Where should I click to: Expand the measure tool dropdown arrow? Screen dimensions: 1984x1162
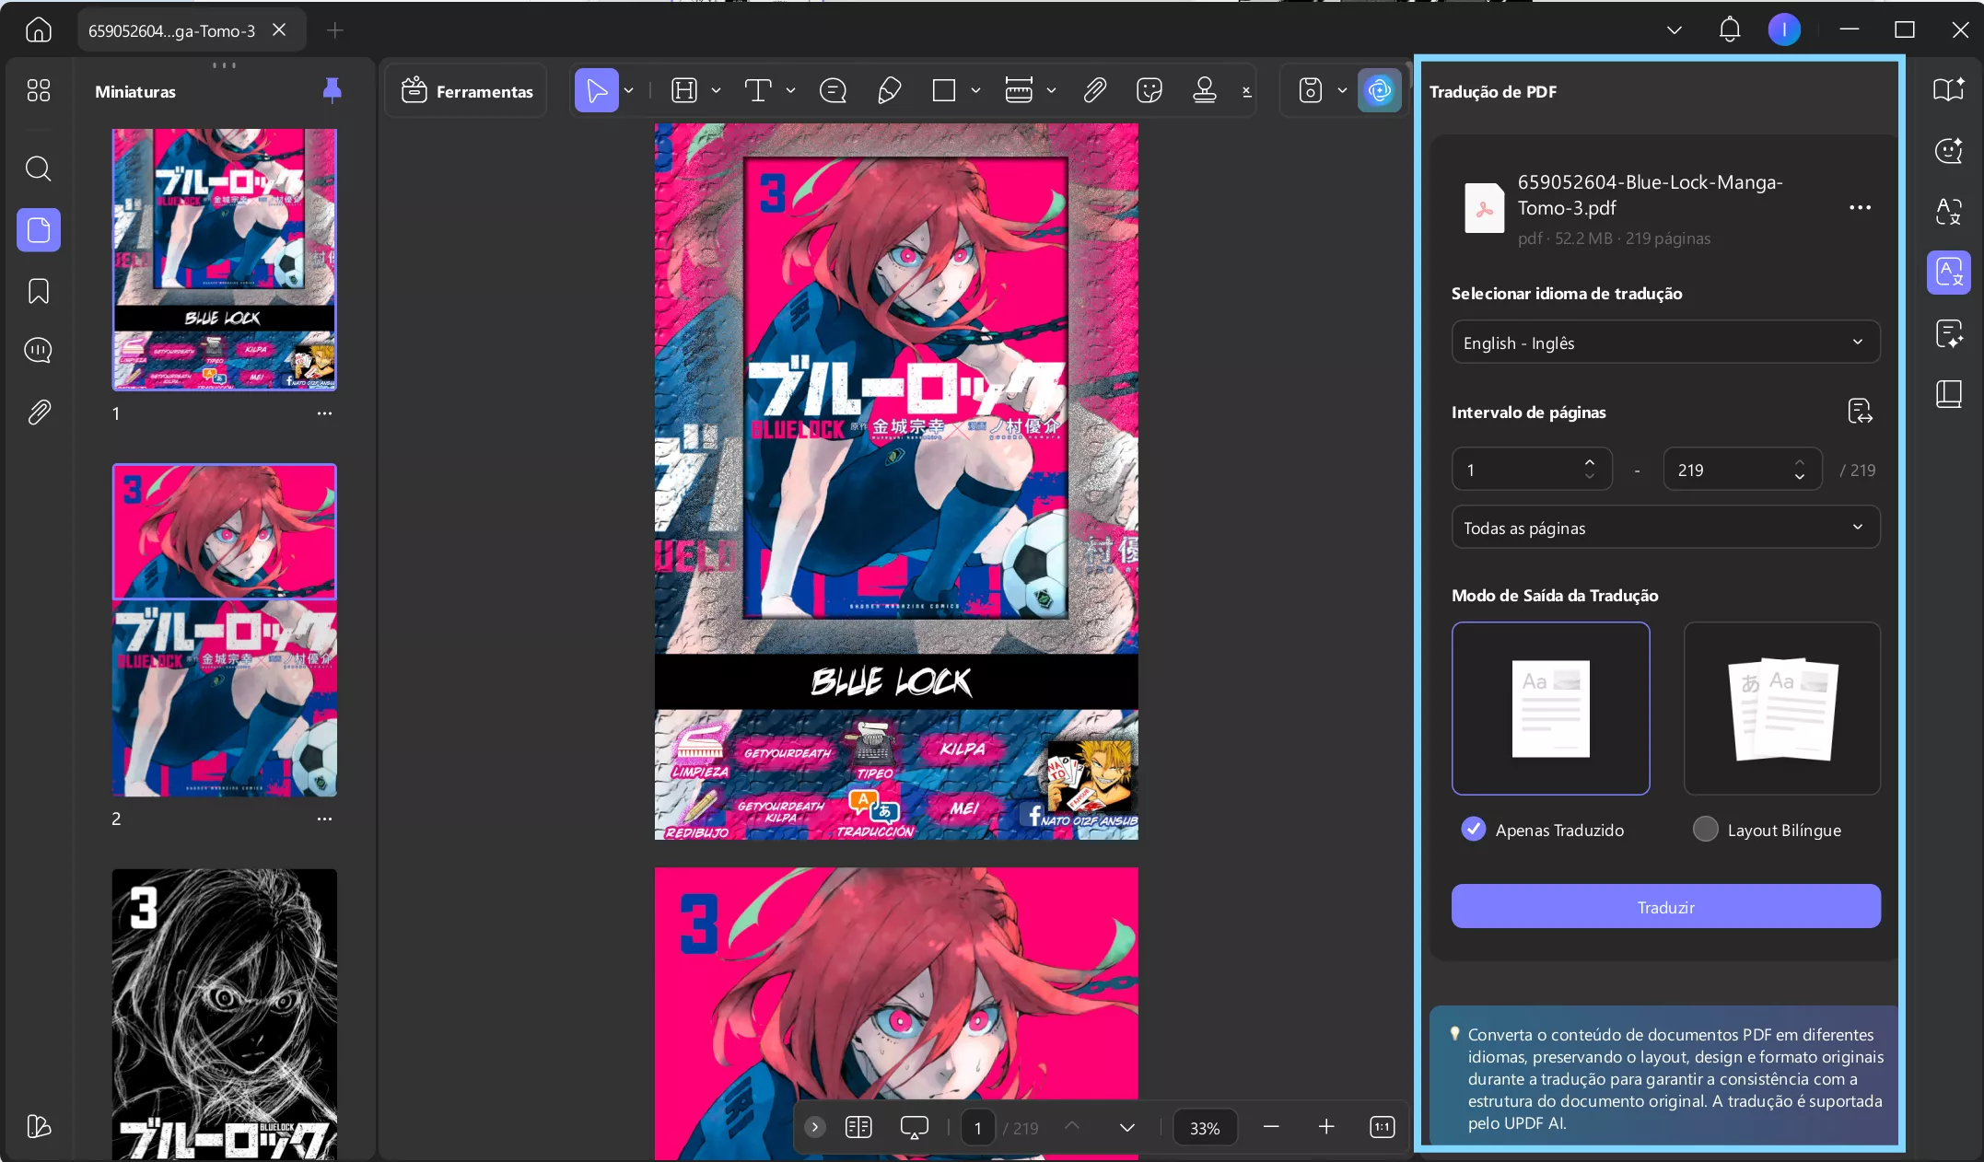pos(1051,90)
